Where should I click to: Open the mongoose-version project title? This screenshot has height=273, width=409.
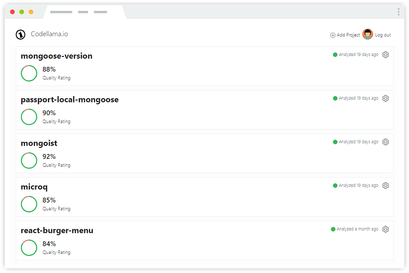click(56, 56)
